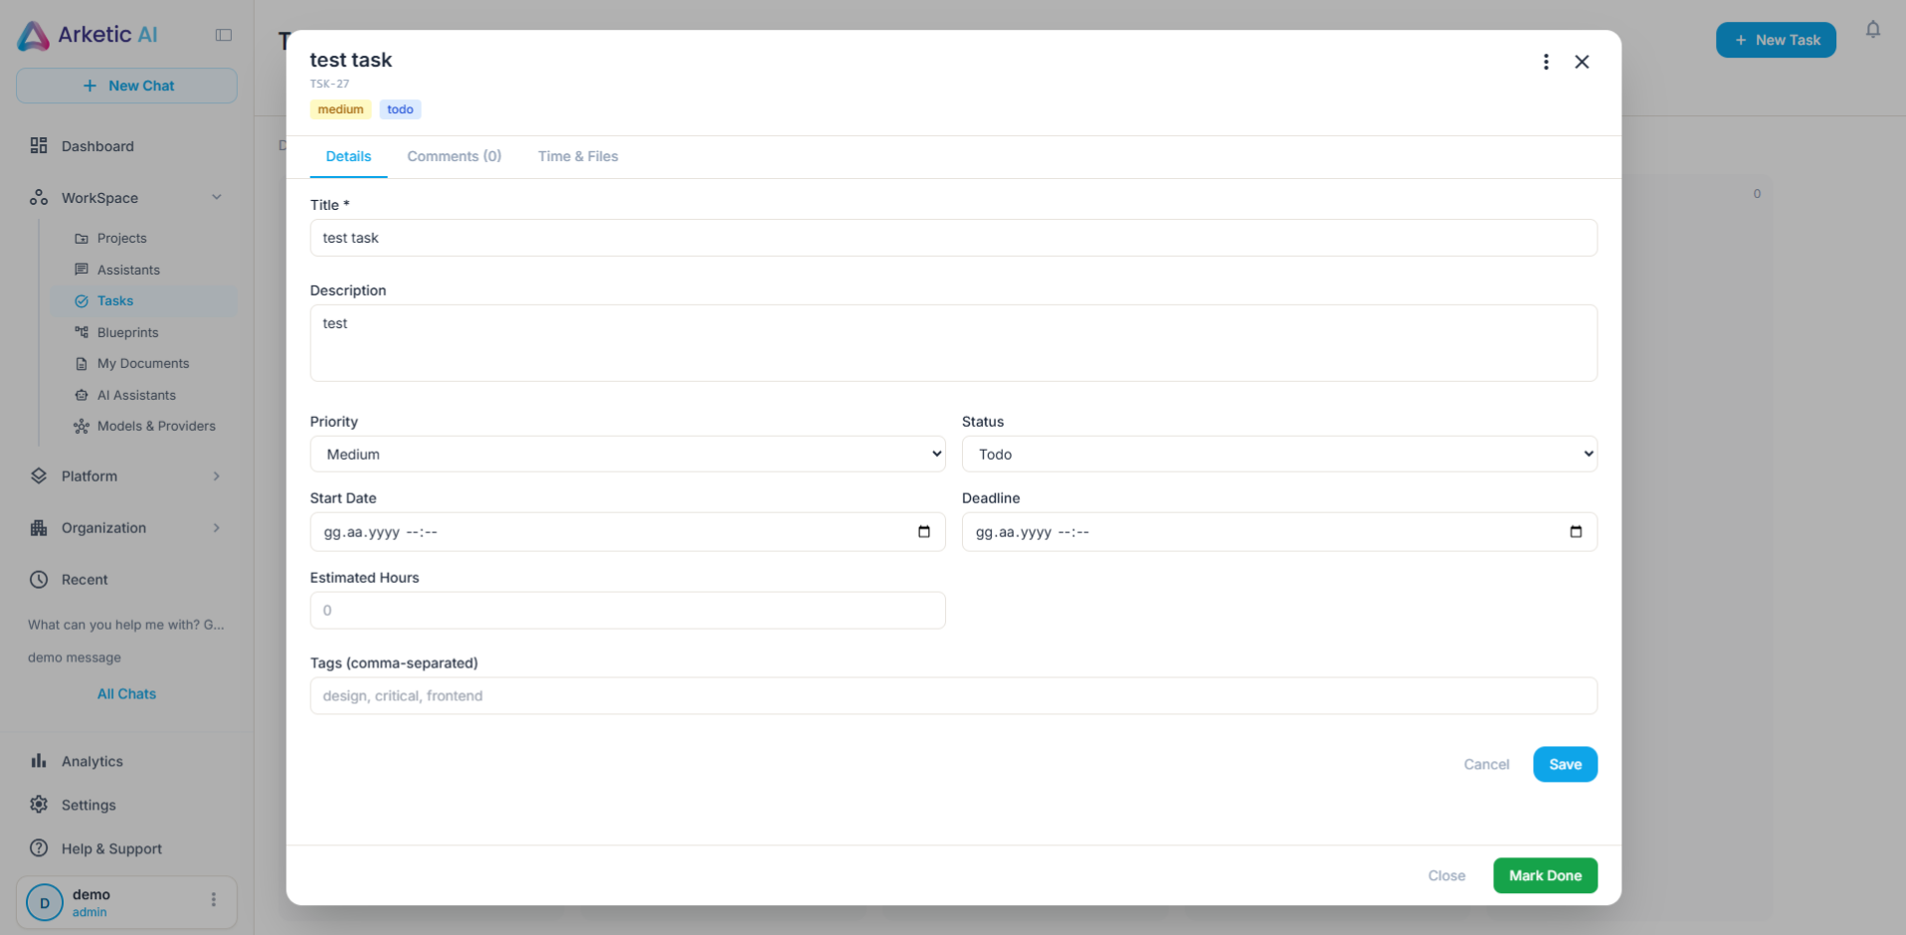The width and height of the screenshot is (1906, 935).
Task: Open My Documents in the sidebar
Action: pyautogui.click(x=144, y=364)
